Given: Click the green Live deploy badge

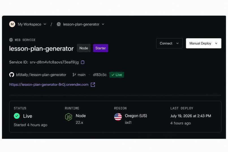Looking at the screenshot, I should (x=117, y=75).
